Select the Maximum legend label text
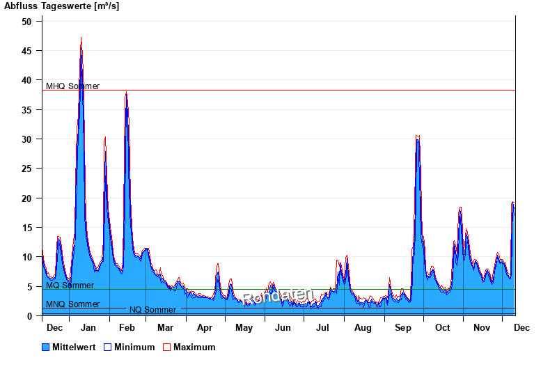The width and height of the screenshot is (557, 383). point(194,347)
